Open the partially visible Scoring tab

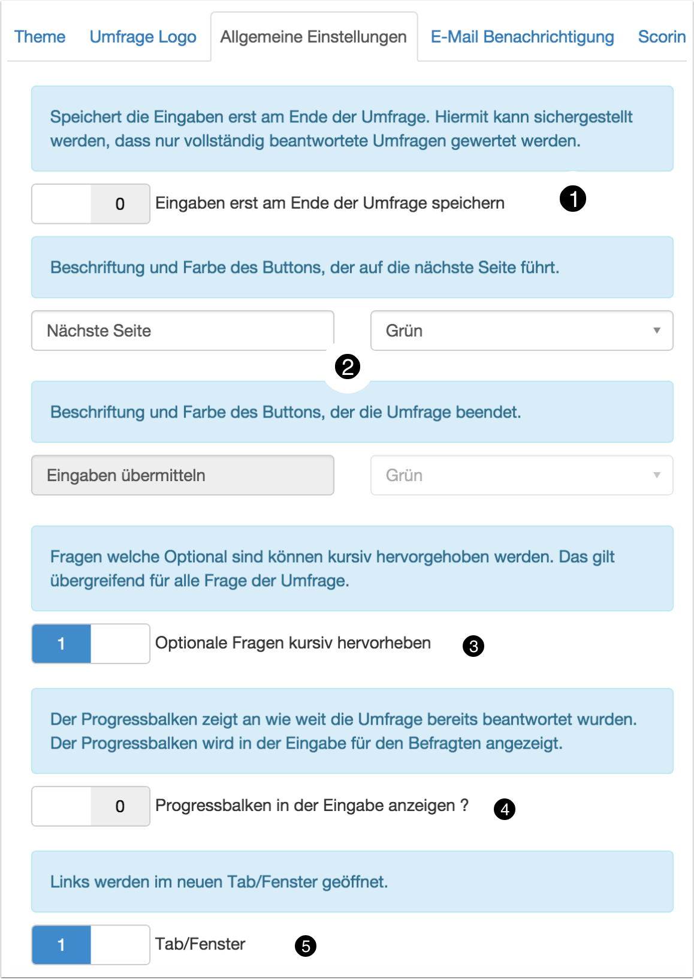[x=662, y=37]
